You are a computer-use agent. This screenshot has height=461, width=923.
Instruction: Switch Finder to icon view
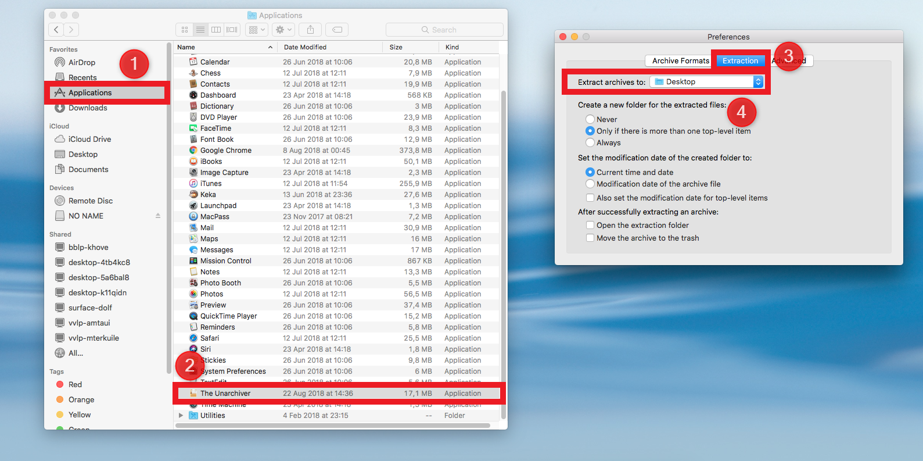pyautogui.click(x=185, y=30)
